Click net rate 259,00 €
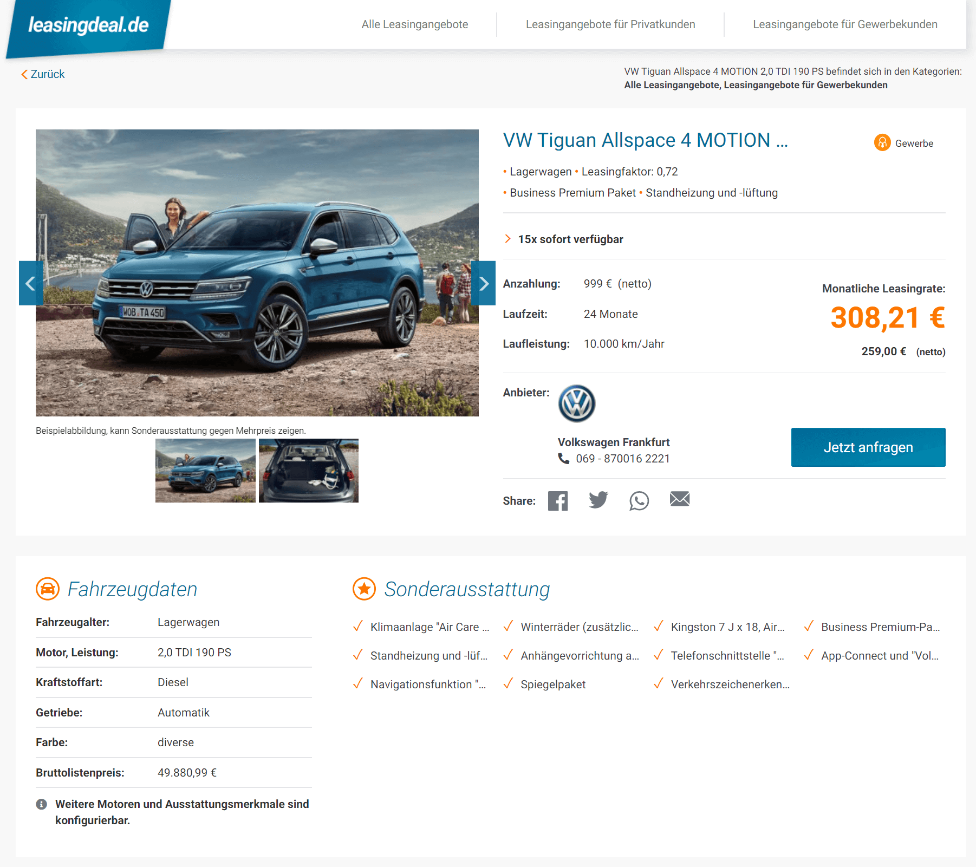 click(x=883, y=351)
